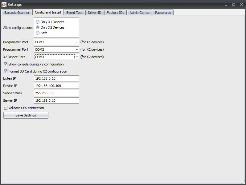Enable Validate GPS connection checkbox
The height and width of the screenshot is (185, 246).
tap(6, 108)
